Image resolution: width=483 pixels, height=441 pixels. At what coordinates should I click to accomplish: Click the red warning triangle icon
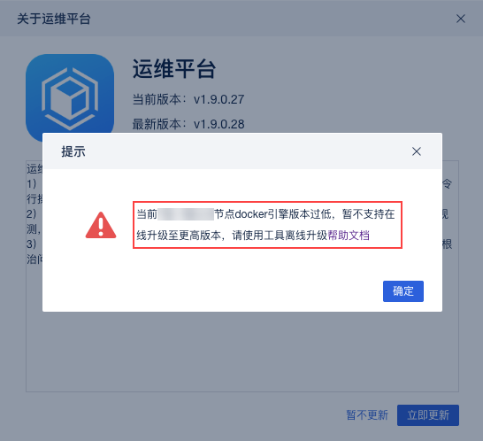coord(101,225)
